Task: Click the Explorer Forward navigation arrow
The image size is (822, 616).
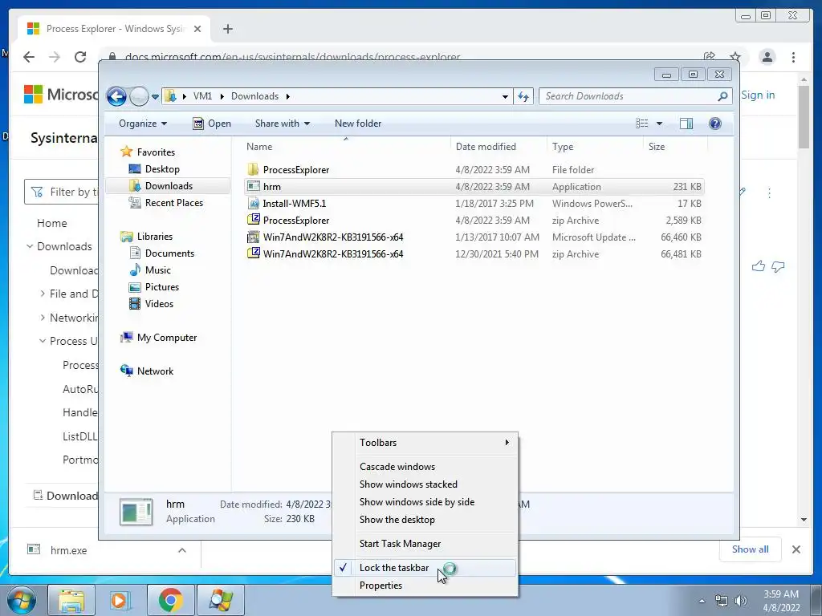Action: pos(139,96)
